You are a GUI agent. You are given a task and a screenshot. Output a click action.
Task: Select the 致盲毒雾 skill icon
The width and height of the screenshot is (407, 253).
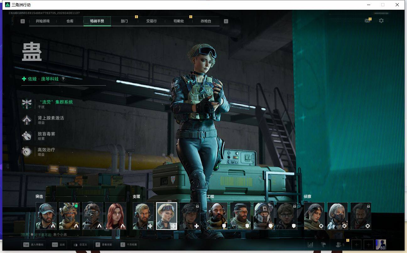[27, 135]
